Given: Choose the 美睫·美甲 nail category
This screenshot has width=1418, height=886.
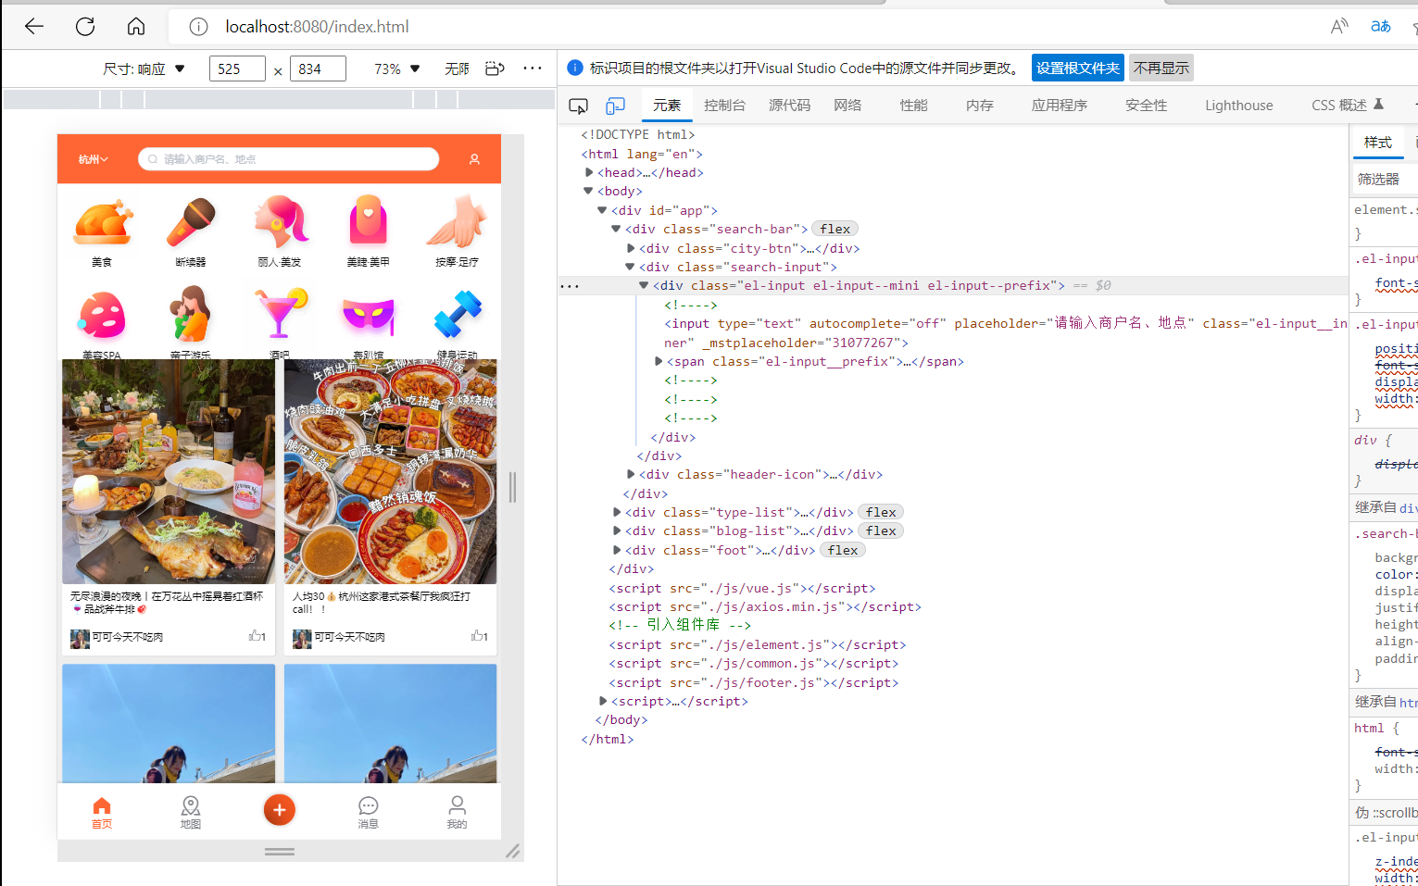Looking at the screenshot, I should [x=368, y=231].
